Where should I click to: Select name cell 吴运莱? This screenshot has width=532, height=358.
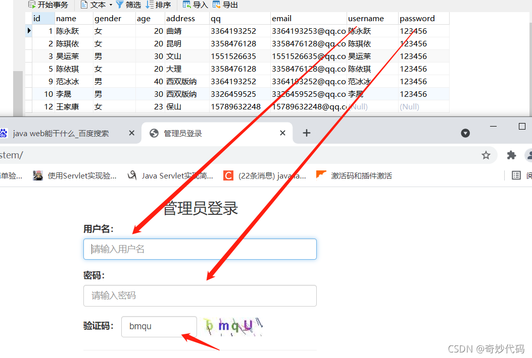tap(74, 56)
